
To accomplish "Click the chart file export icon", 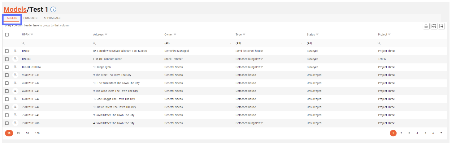I will pos(441,26).
